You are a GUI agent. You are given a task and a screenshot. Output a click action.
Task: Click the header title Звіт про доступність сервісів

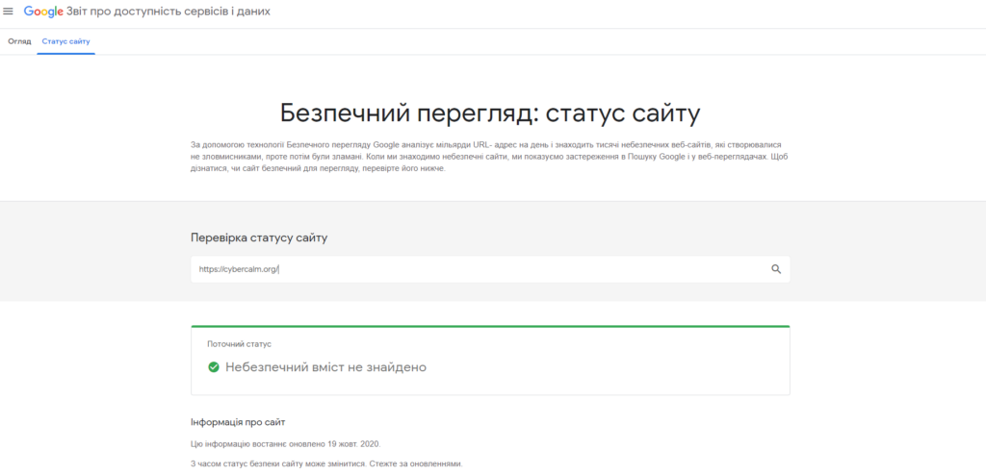[x=169, y=12]
